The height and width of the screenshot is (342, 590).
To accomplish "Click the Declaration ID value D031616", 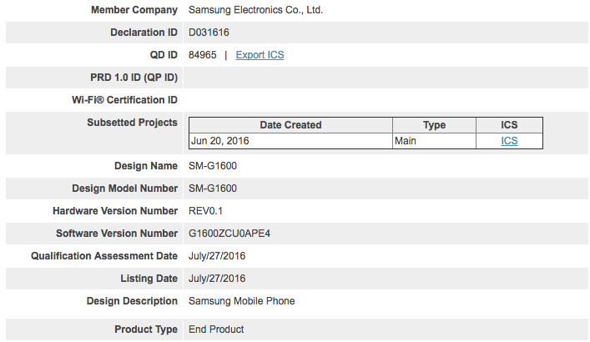I will coord(209,33).
